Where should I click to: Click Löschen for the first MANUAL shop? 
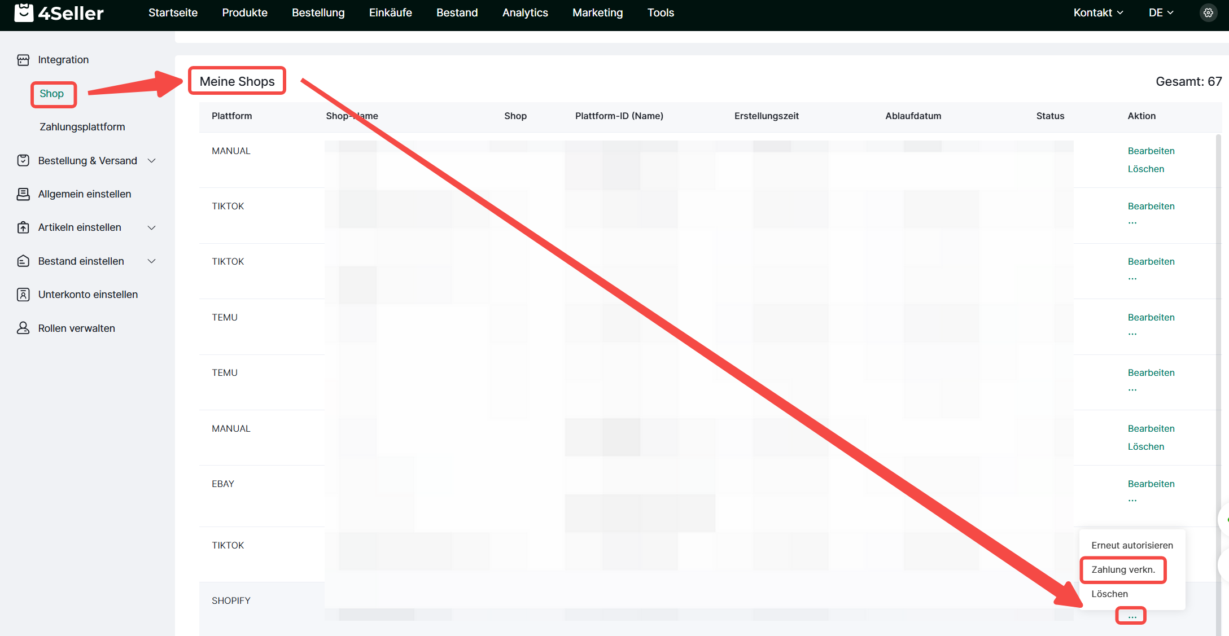point(1145,169)
